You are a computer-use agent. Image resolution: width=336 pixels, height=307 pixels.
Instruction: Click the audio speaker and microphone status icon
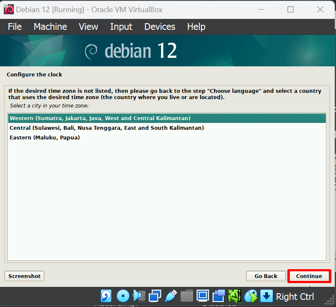point(139,296)
